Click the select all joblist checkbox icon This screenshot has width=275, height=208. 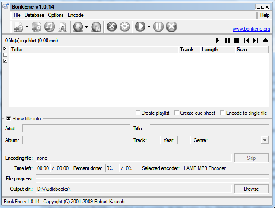tap(6, 49)
